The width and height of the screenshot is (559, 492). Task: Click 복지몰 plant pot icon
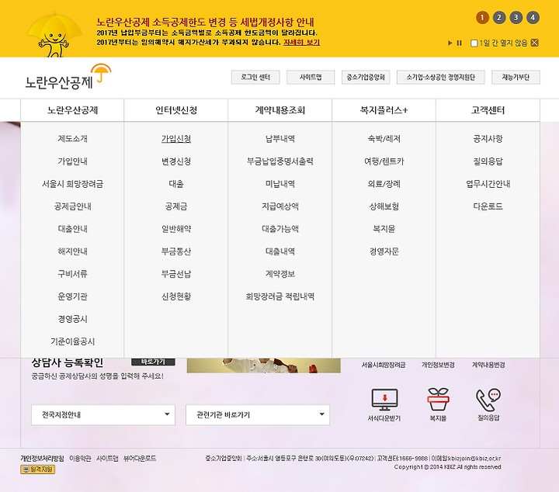point(438,400)
